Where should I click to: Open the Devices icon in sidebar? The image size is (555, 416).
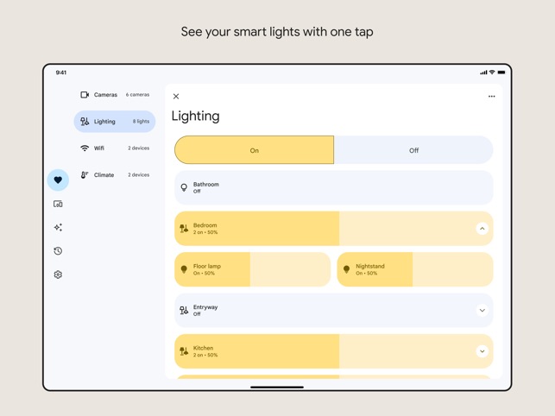(58, 204)
